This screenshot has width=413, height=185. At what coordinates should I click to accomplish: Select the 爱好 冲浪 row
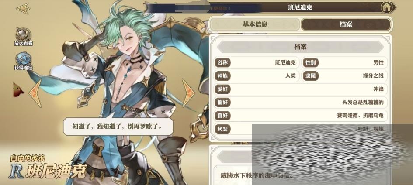click(301, 89)
